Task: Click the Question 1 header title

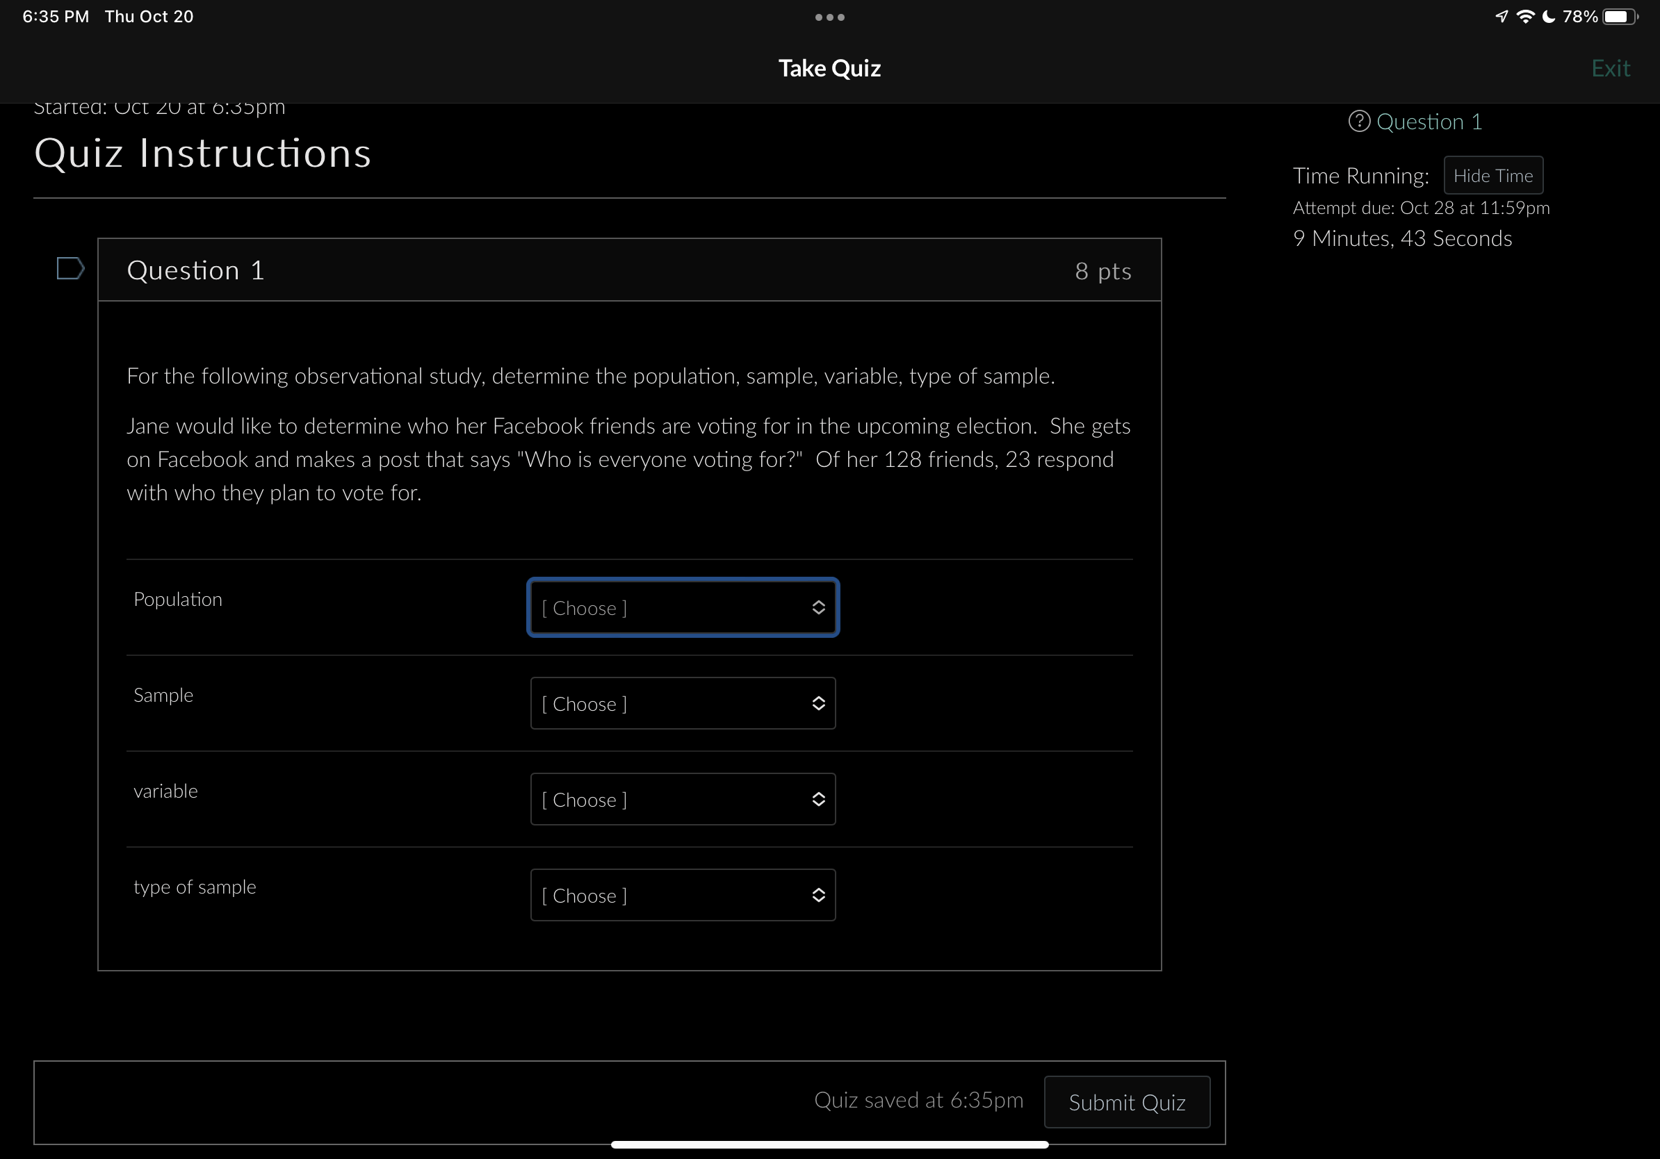Action: pyautogui.click(x=195, y=270)
